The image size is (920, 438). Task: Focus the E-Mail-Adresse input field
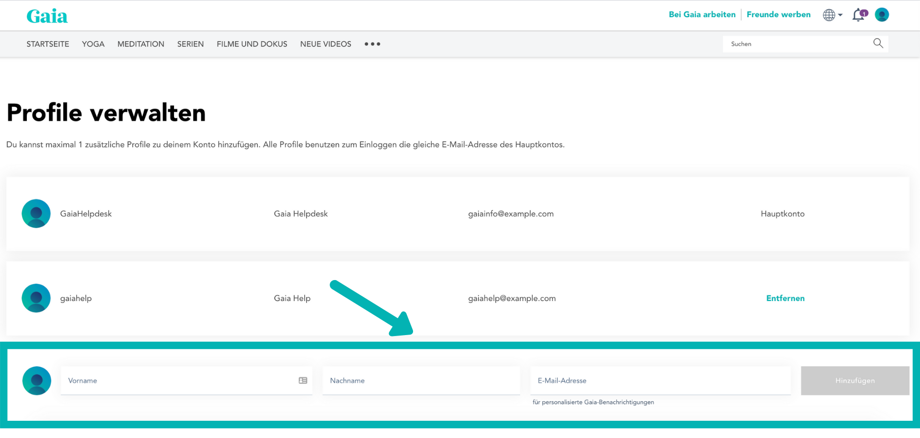[x=660, y=381]
